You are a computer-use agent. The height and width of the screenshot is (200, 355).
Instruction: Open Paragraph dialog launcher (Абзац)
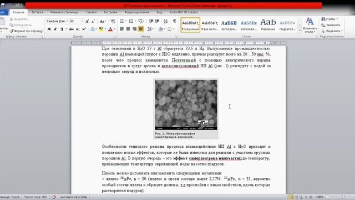[176, 37]
